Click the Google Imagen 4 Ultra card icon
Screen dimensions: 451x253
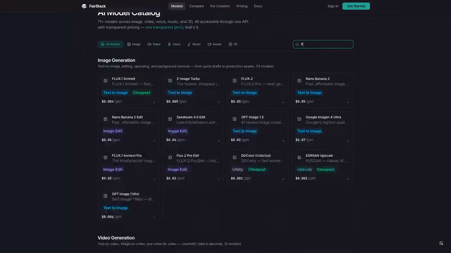point(299,119)
